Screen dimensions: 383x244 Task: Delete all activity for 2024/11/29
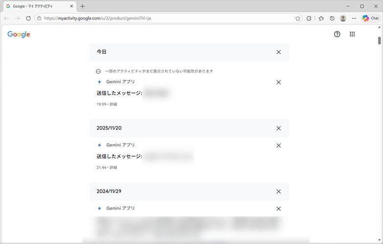pyautogui.click(x=278, y=192)
